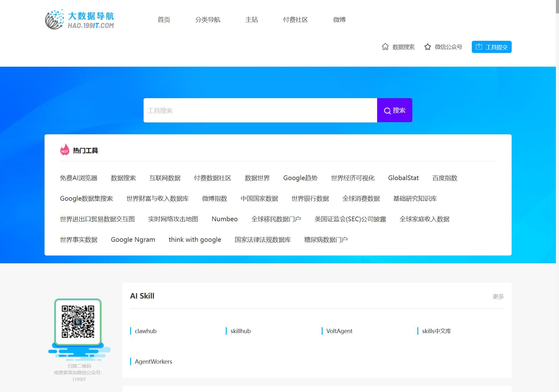The height and width of the screenshot is (392, 559).
Task: Go to the 主站 menu item
Action: tap(252, 20)
